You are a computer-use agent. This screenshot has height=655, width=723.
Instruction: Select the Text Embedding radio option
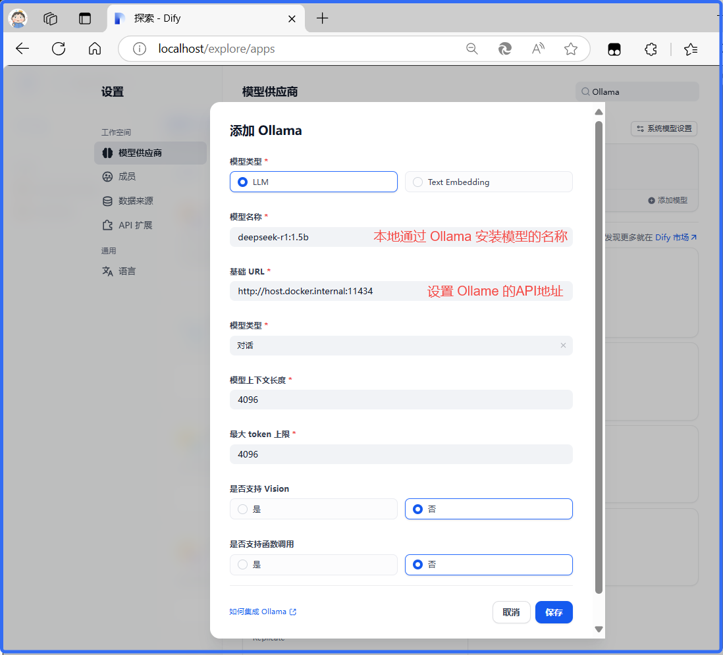click(x=489, y=182)
